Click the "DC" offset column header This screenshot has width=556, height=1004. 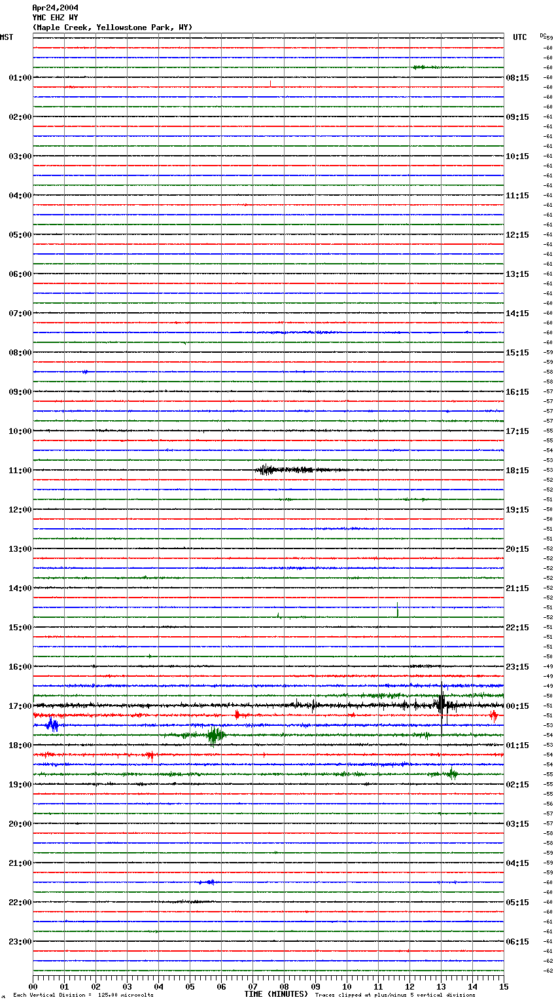(543, 35)
